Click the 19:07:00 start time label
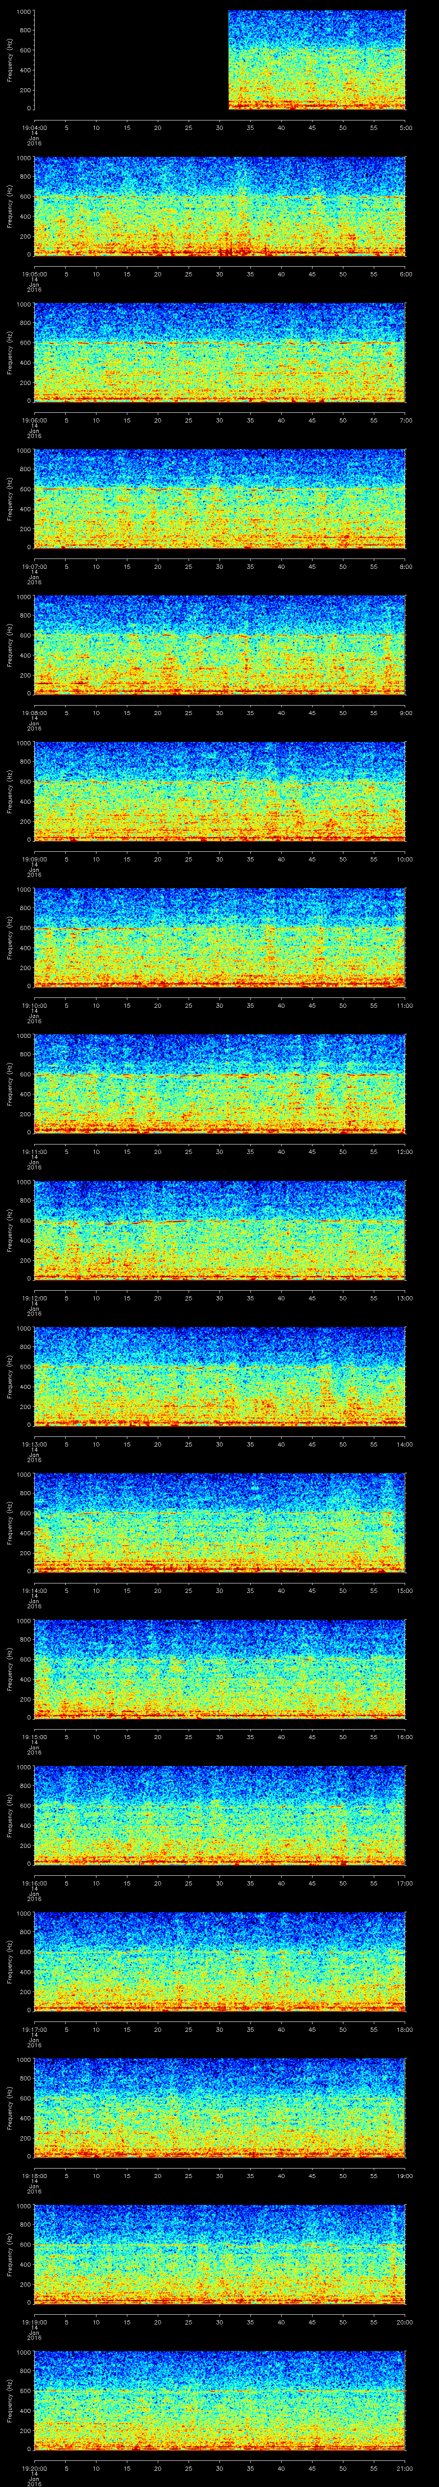This screenshot has width=439, height=2487. coord(34,567)
